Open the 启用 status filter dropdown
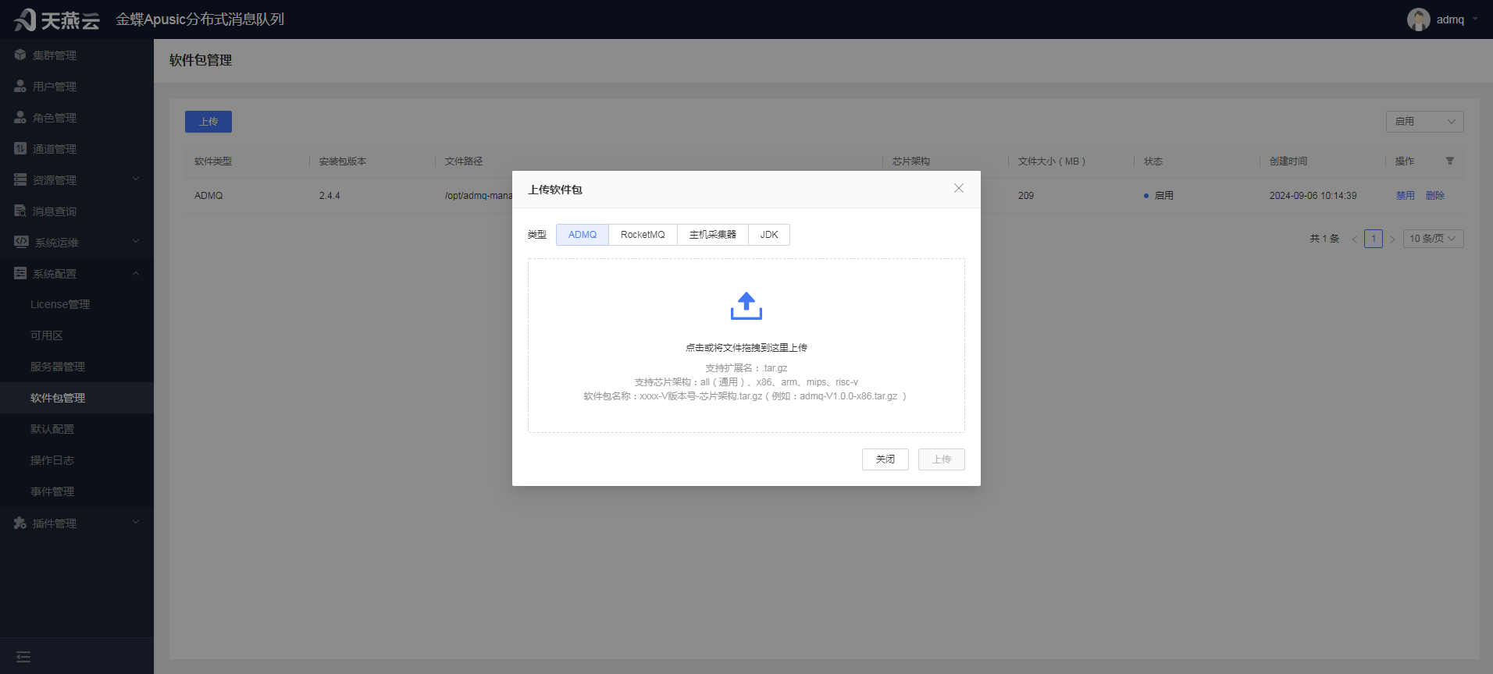The image size is (1493, 674). click(1425, 122)
